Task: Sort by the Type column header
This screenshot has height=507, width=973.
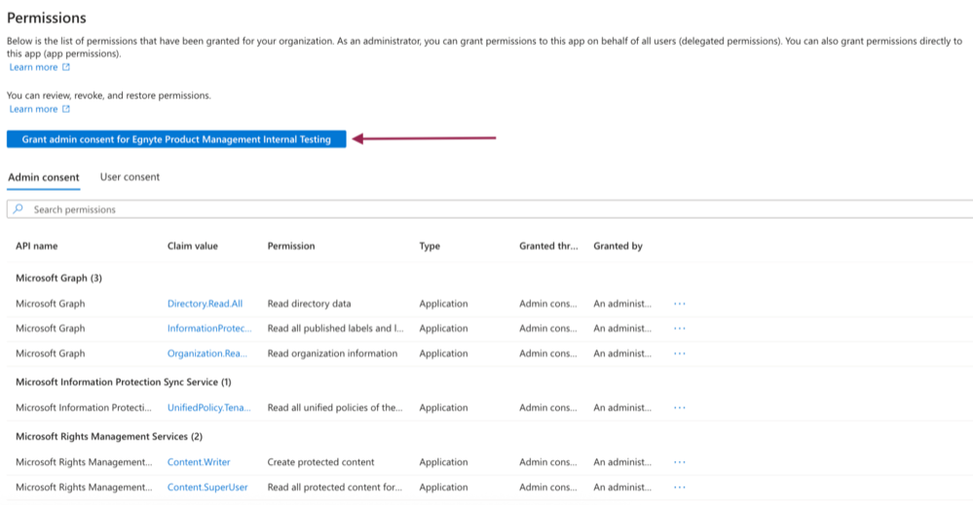Action: (x=430, y=246)
